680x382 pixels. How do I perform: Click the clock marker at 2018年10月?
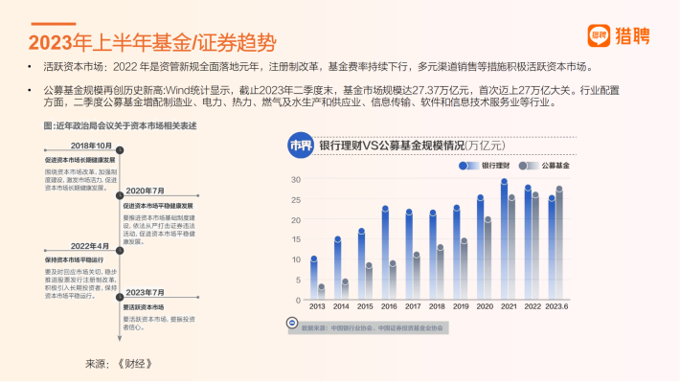(x=120, y=150)
